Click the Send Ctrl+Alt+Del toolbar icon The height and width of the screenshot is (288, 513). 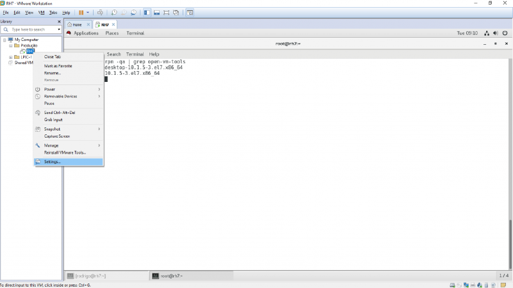[x=100, y=12]
